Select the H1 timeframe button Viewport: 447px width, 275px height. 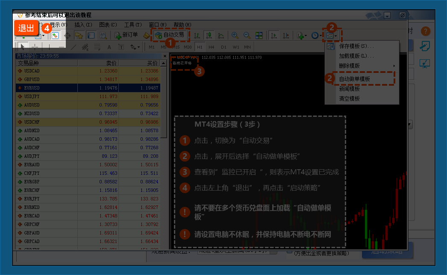click(x=200, y=47)
